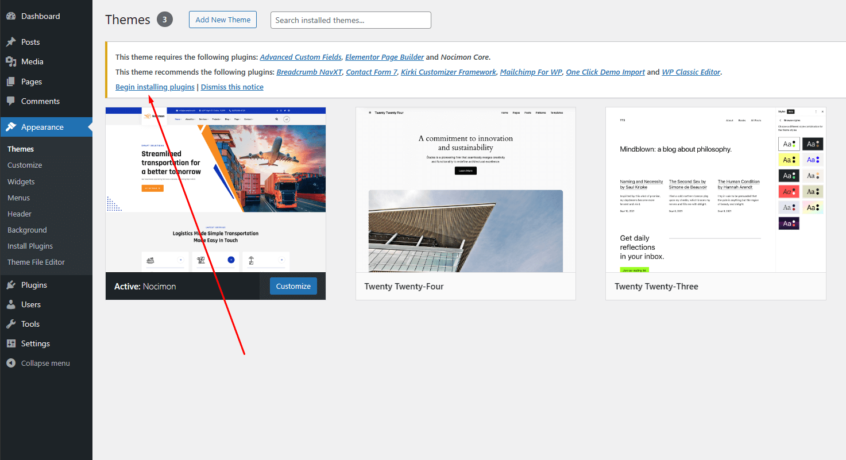
Task: Click the Twenty Twenty-Three theme name
Action: click(656, 286)
